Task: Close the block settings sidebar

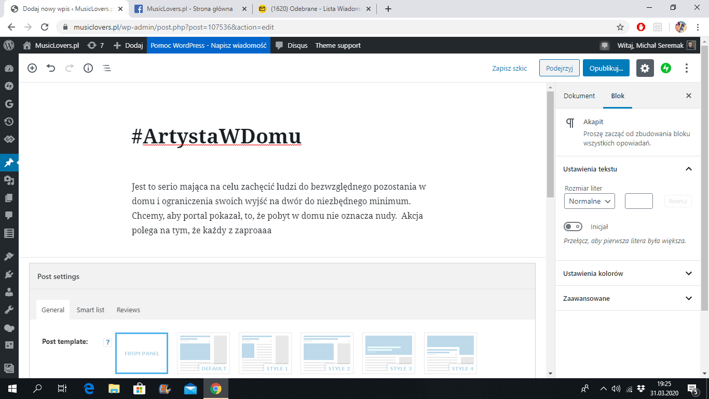Action: tap(689, 96)
